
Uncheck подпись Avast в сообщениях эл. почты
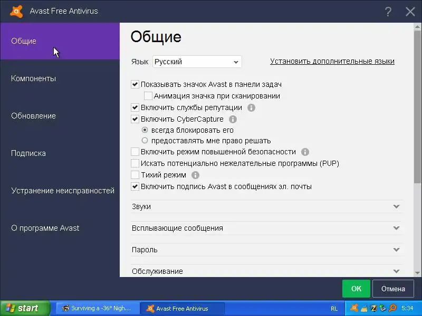tap(135, 186)
